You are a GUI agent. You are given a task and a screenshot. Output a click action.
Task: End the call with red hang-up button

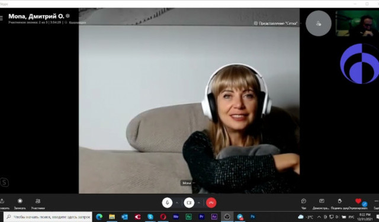[211, 203]
